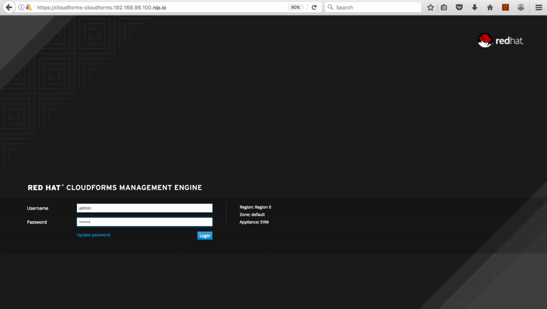
Task: Click the address bar URL
Action: [101, 7]
